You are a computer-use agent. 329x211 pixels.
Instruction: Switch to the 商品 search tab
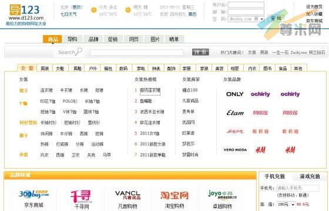[52, 39]
